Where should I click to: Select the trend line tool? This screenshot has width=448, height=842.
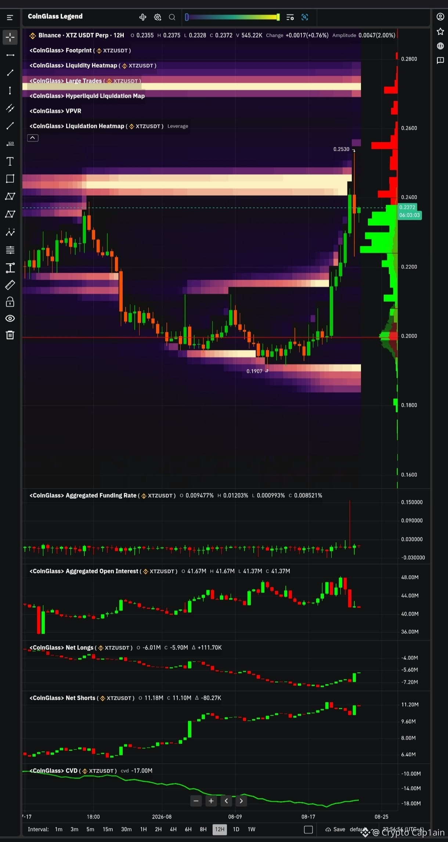coord(10,73)
